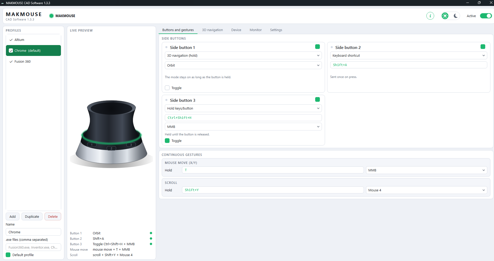
Task: Click side button 3 on the device preview
Action: click(131, 145)
